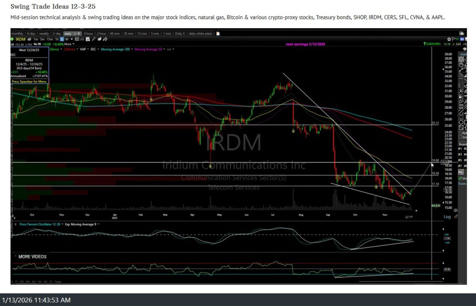
Task: Close the Price Percent Oscillator panel
Action: point(16,224)
